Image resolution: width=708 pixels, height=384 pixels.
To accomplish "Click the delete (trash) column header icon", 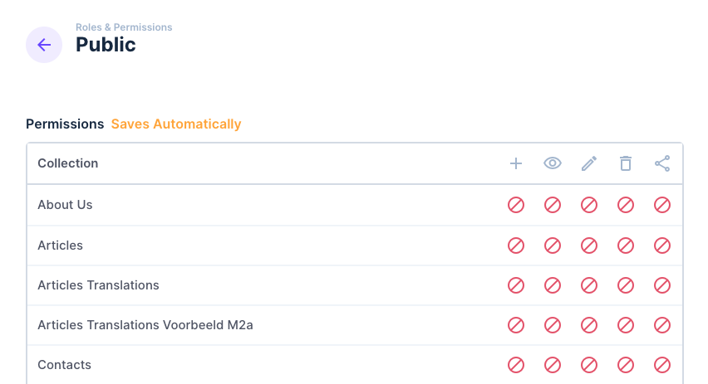I will [x=626, y=163].
